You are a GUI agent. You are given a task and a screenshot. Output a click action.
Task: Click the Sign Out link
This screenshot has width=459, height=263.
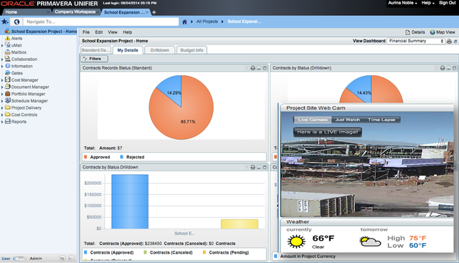tap(447, 3)
